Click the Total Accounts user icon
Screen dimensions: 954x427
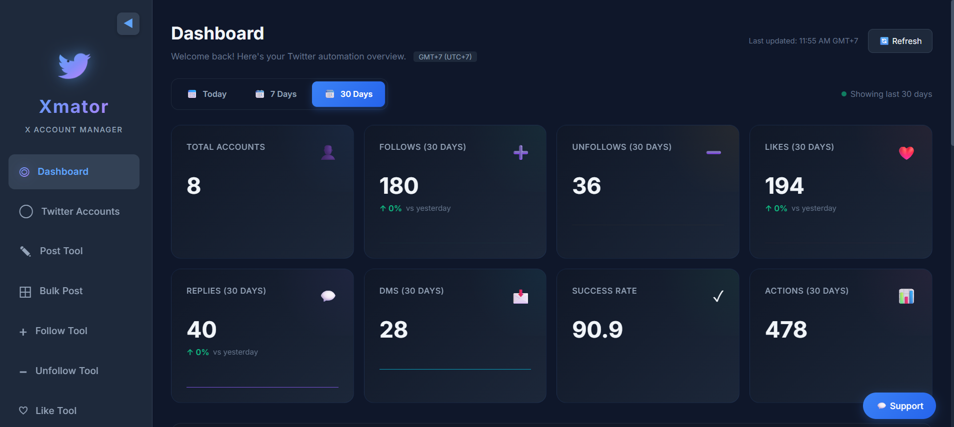tap(328, 152)
